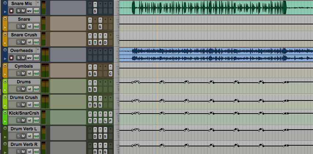Image resolution: width=313 pixels, height=154 pixels.
Task: Open insert C on the Cymbals track
Action: (x=110, y=74)
